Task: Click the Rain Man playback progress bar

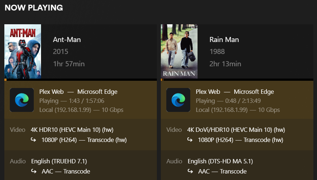Action: coord(237,80)
